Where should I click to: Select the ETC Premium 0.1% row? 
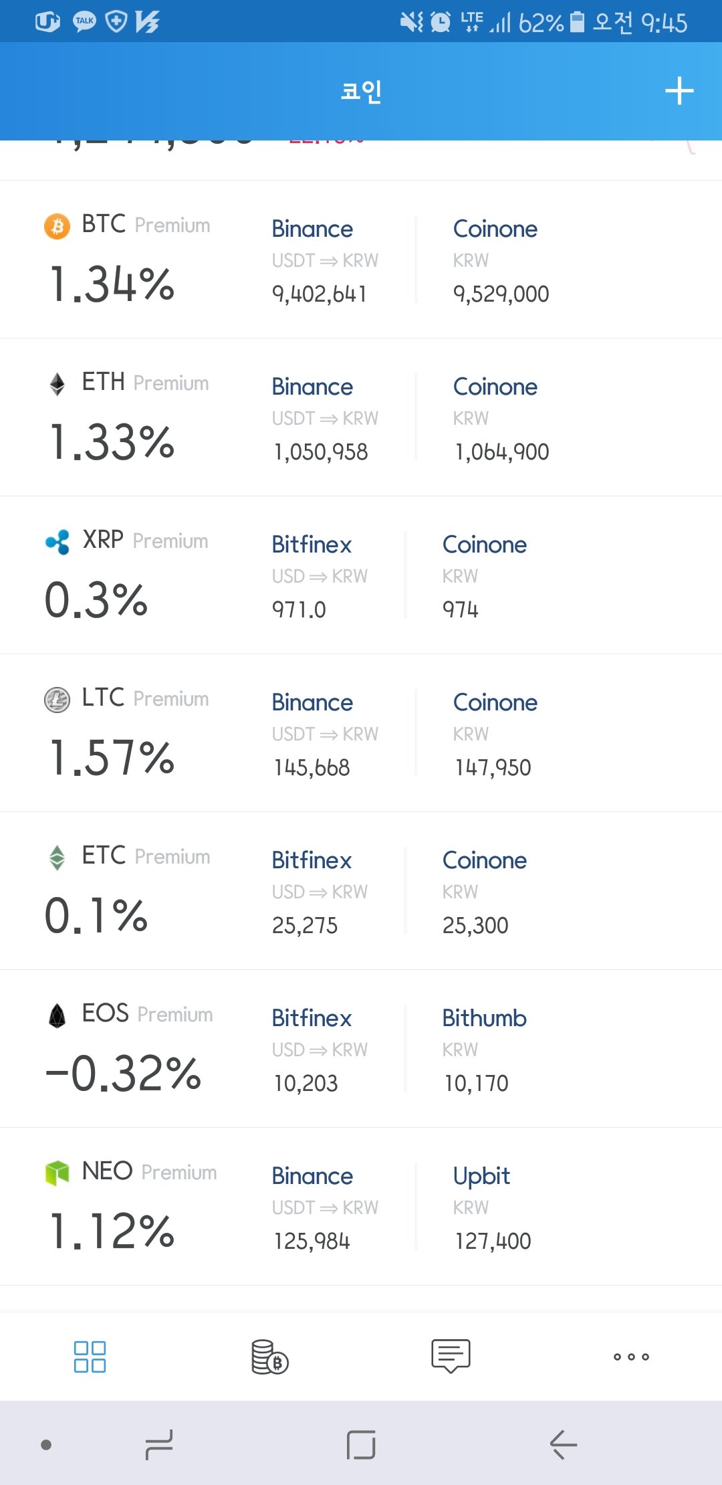[x=361, y=891]
